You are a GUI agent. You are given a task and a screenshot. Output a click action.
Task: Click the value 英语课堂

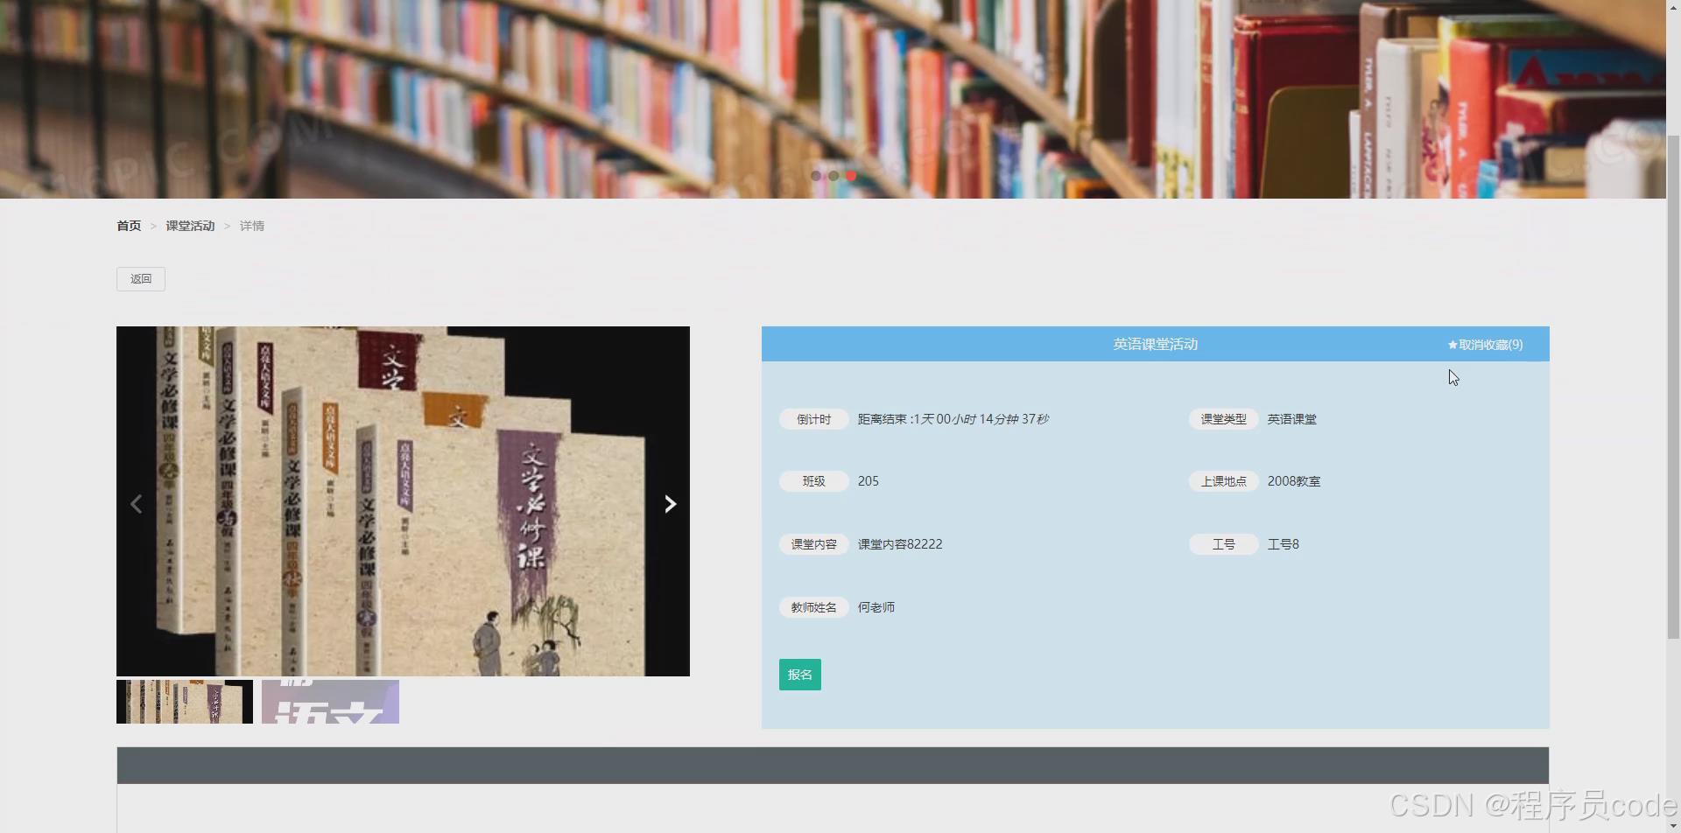pyautogui.click(x=1292, y=419)
